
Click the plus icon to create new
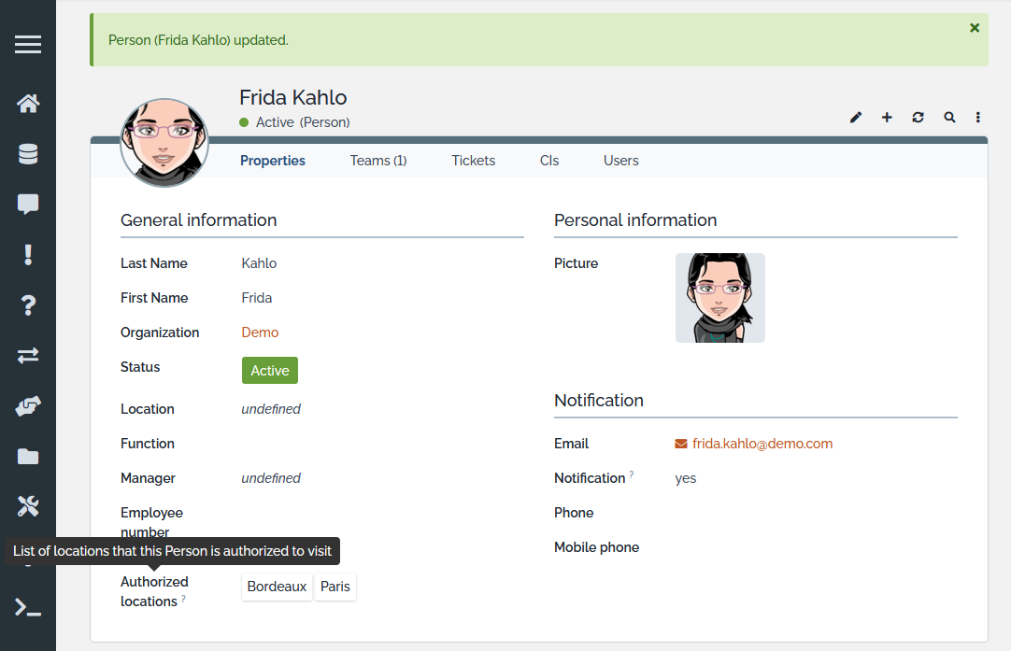coord(887,118)
